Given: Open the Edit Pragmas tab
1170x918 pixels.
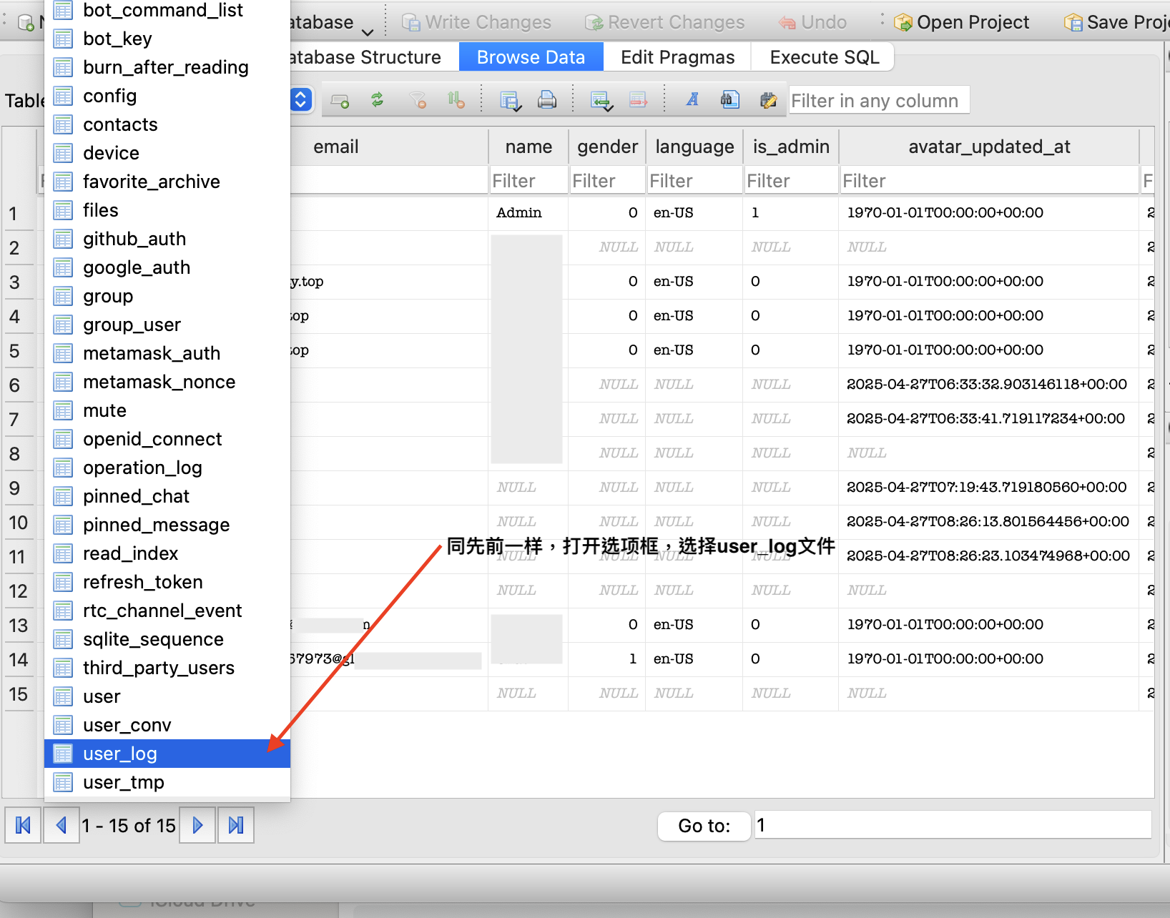Looking at the screenshot, I should coord(677,56).
